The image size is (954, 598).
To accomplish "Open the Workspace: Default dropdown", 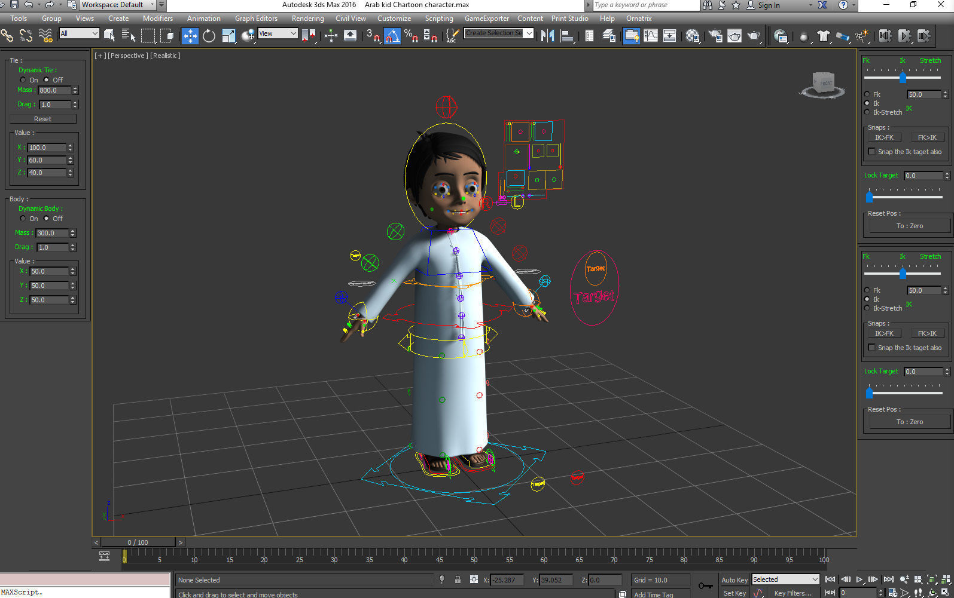I will pyautogui.click(x=118, y=5).
